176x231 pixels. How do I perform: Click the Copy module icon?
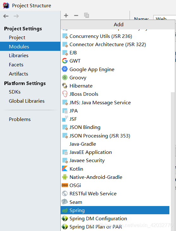coord(87,15)
